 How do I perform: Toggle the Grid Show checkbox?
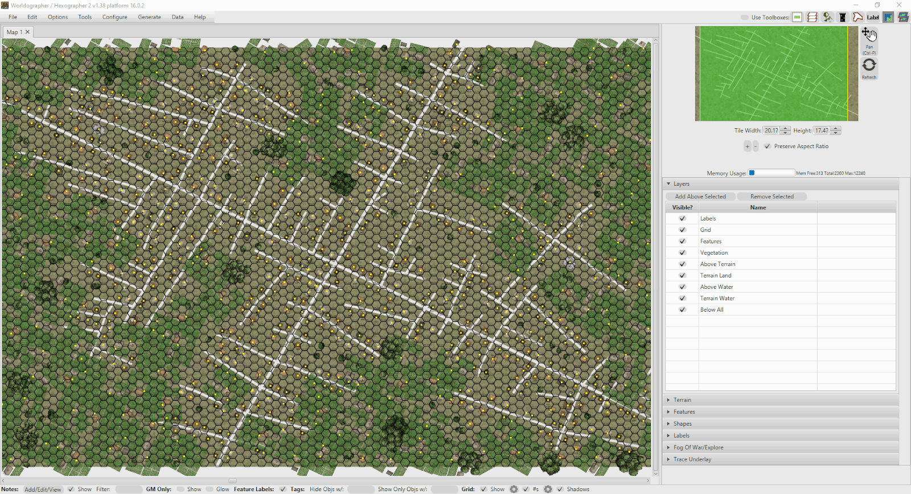point(483,489)
